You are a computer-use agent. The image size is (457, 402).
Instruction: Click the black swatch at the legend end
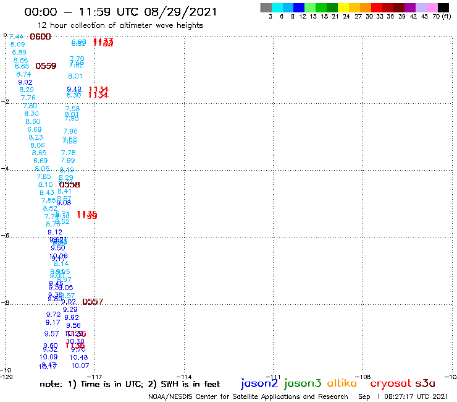point(443,7)
